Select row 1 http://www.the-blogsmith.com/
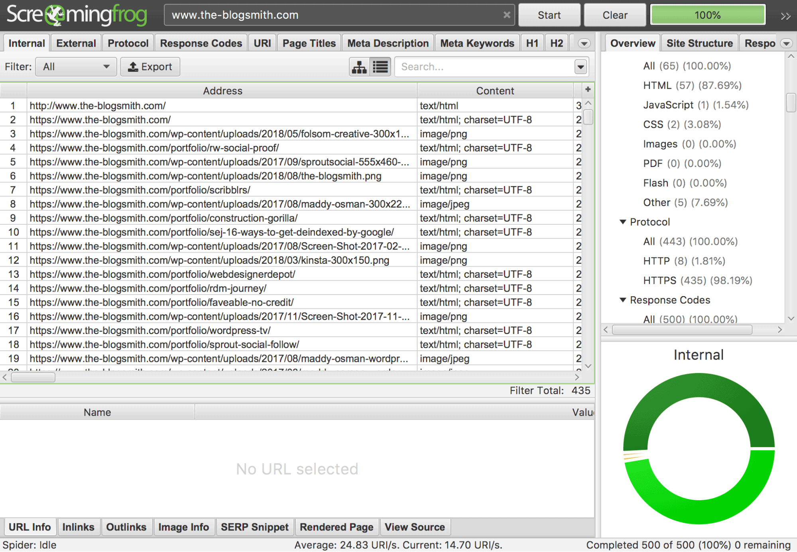The height and width of the screenshot is (552, 797). coord(291,106)
